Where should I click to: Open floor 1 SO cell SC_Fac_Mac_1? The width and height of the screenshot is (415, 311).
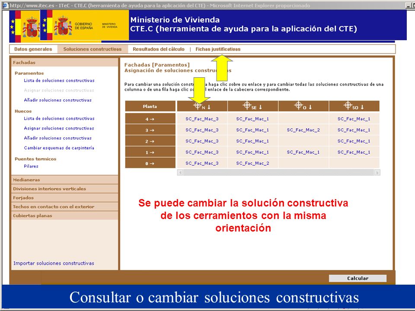354,152
